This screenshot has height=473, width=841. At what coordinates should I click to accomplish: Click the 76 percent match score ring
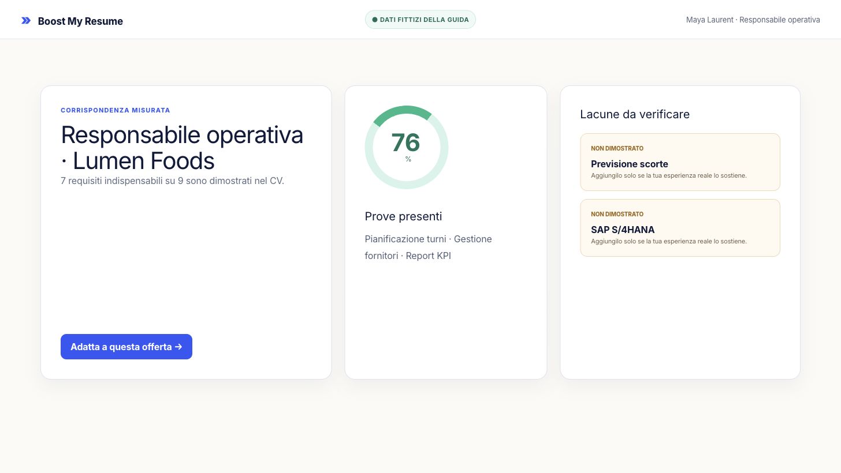[x=407, y=147]
